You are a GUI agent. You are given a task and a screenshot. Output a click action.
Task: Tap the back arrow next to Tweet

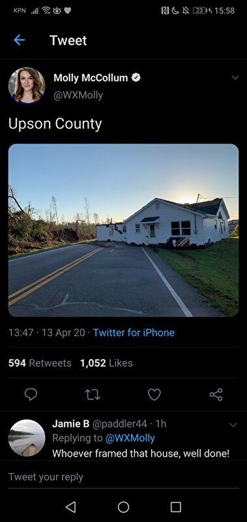pyautogui.click(x=20, y=40)
